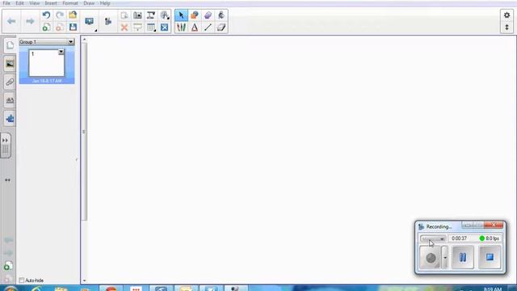Click the 8.0 fps readout

[490, 238]
